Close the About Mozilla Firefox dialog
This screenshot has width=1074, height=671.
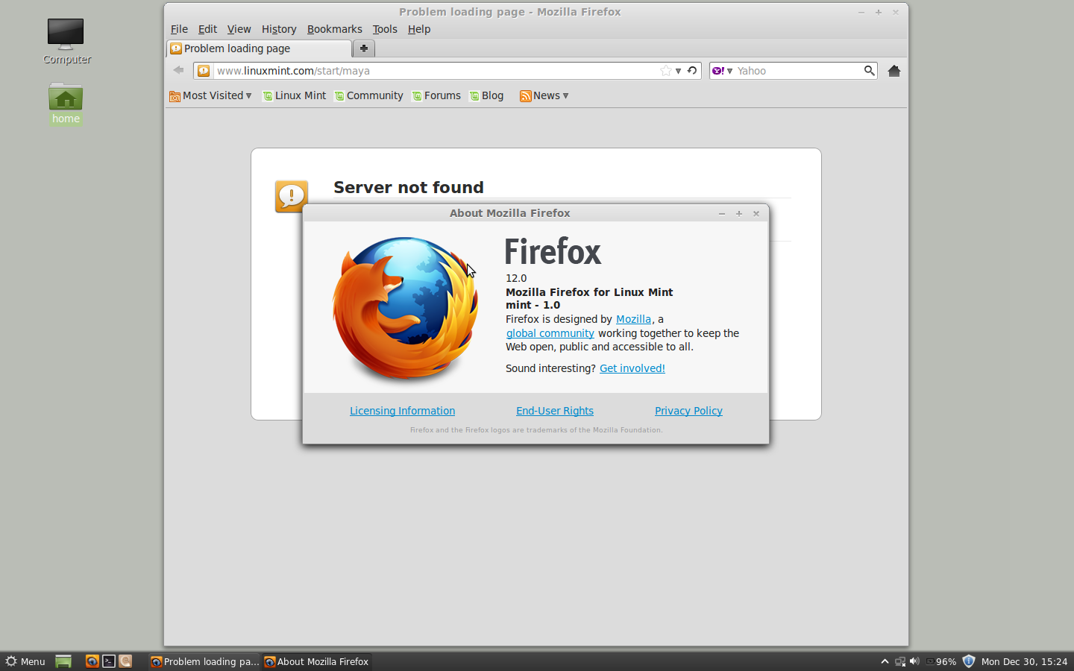click(x=756, y=213)
